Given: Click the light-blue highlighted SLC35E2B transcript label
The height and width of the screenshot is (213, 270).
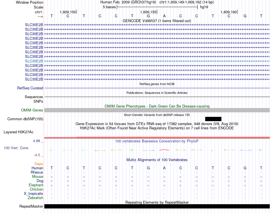Looking at the screenshot, I should 34,61.
